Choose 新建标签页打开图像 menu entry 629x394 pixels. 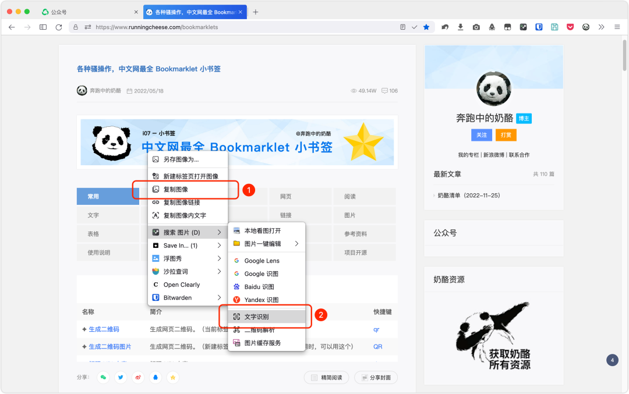coord(188,176)
